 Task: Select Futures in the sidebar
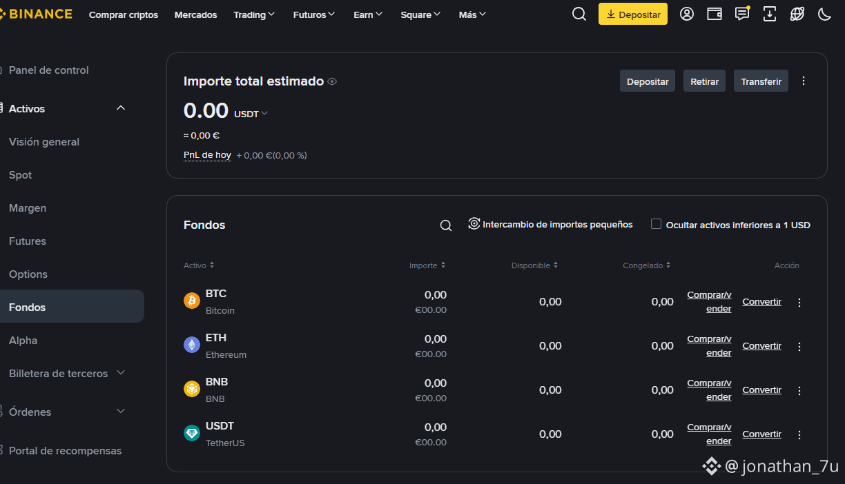click(x=28, y=241)
